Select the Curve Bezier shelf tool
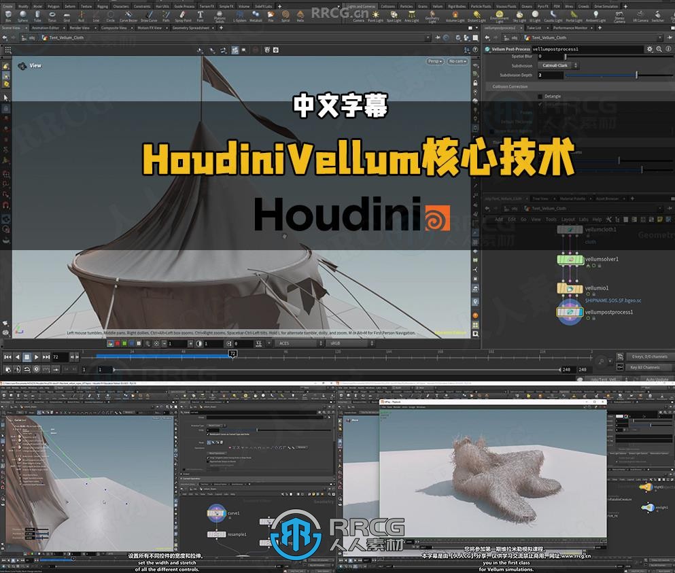 (128, 16)
